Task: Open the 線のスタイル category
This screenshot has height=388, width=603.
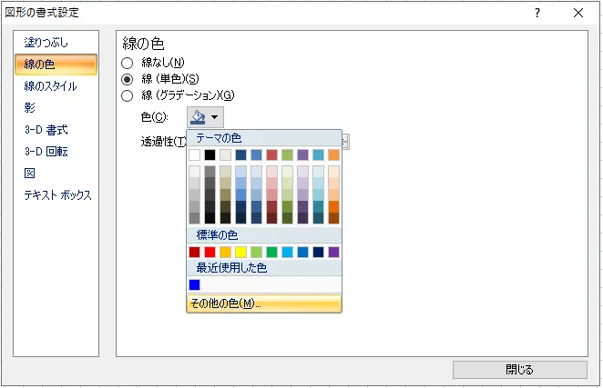Action: 50,86
